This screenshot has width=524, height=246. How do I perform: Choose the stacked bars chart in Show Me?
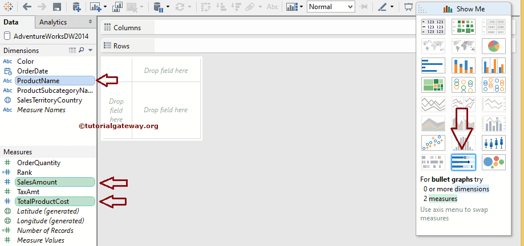[464, 65]
